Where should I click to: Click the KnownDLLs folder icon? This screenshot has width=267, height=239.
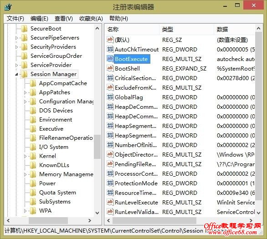33,165
